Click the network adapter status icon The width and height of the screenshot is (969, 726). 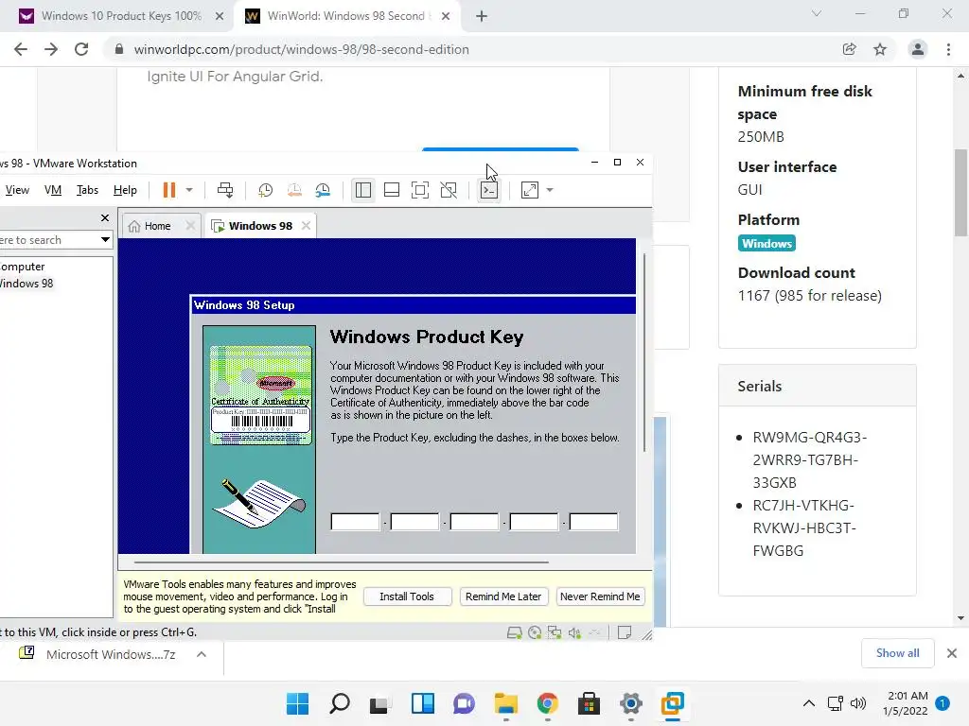[x=555, y=632]
